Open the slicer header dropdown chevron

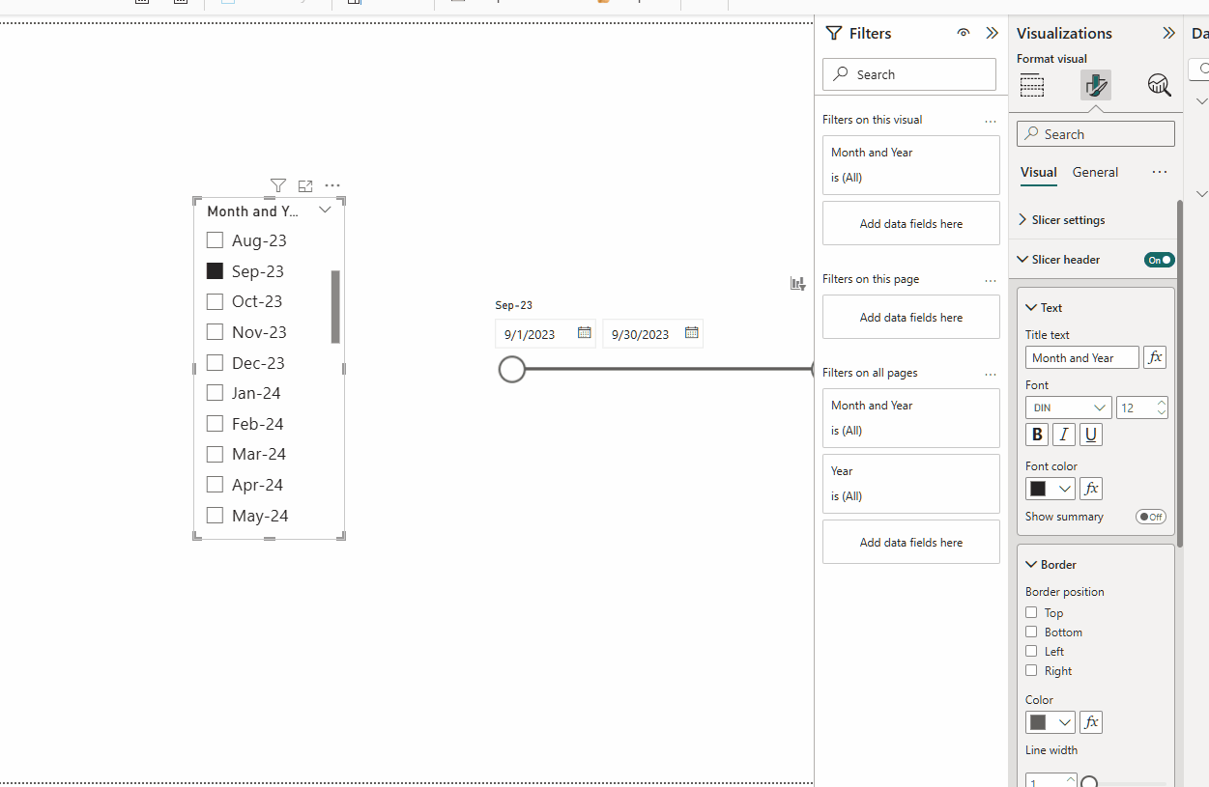pos(325,211)
